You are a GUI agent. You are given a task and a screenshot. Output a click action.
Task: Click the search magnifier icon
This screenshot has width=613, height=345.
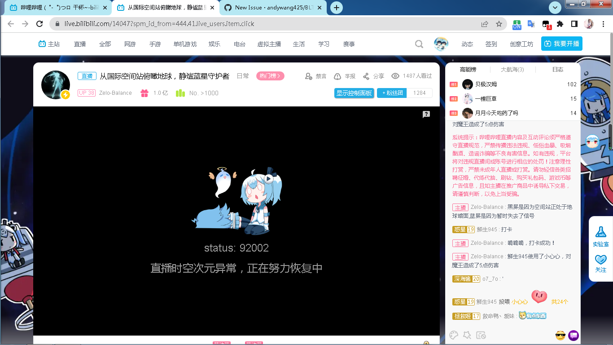coord(419,44)
